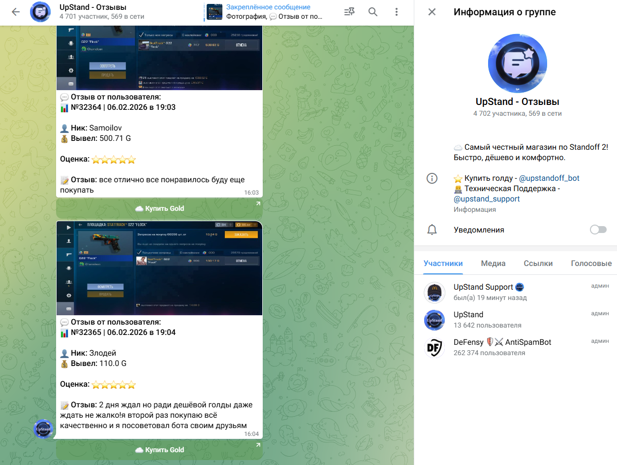Click the Злодей nickname text
Image resolution: width=617 pixels, height=465 pixels.
[102, 353]
